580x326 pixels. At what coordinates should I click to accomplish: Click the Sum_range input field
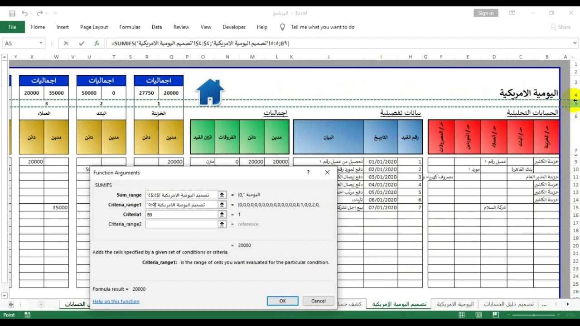181,195
